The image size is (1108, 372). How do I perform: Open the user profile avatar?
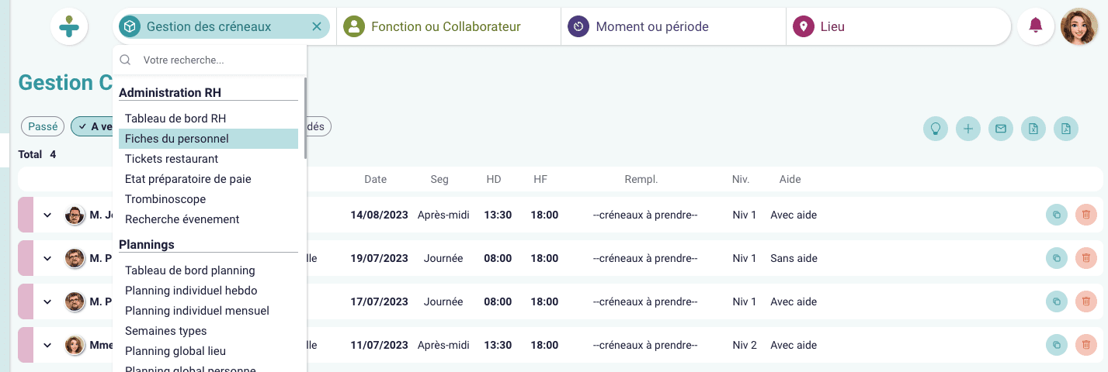tap(1079, 26)
